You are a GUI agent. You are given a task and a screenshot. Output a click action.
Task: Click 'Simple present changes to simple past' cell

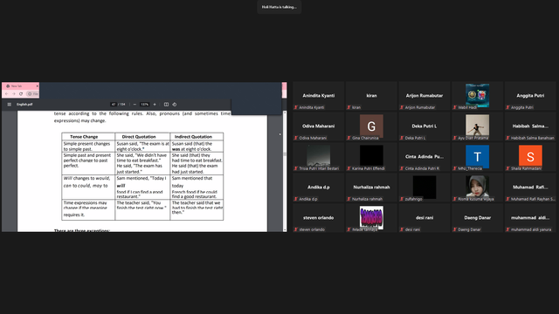(88, 147)
